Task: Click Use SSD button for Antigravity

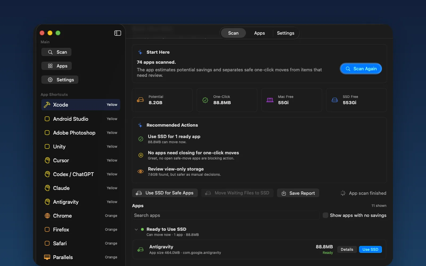Action: (x=370, y=249)
